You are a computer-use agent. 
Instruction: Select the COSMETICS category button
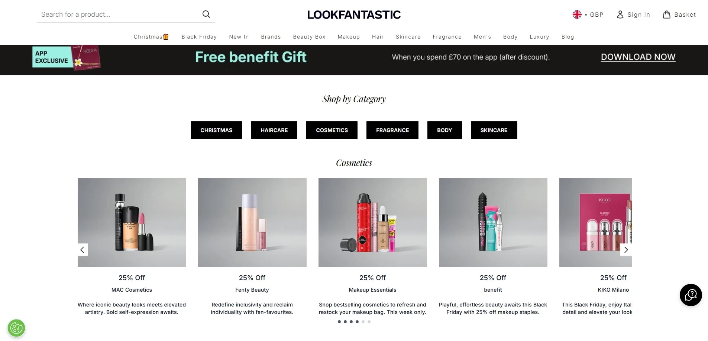[332, 130]
